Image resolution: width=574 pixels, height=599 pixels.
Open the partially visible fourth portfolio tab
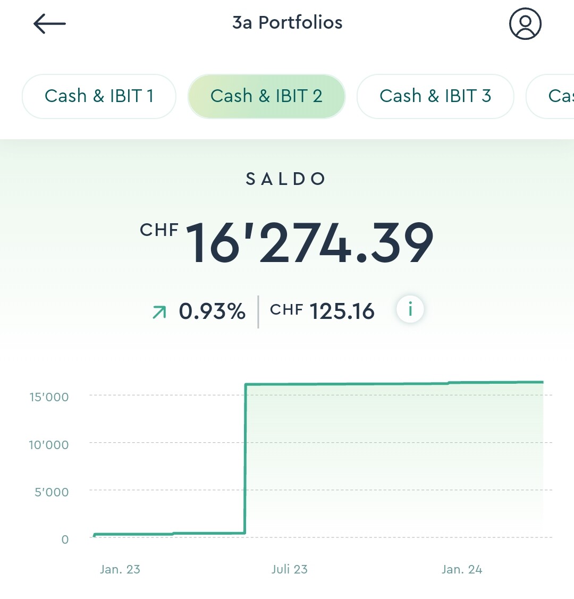(550, 96)
